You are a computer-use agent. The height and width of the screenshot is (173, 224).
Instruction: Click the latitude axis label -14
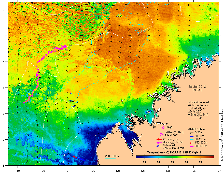click(x=3, y=62)
